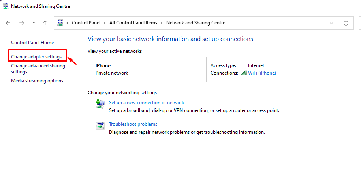
Task: Click the Private network label
Action: pyautogui.click(x=112, y=73)
